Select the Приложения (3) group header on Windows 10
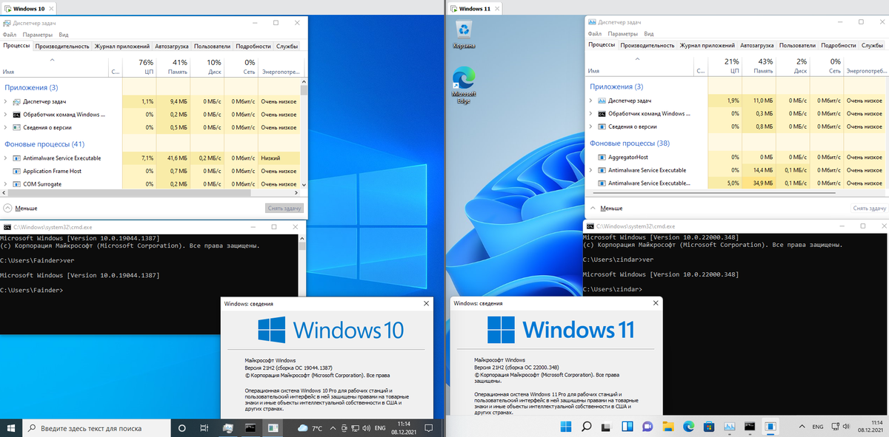889x437 pixels. (x=31, y=87)
